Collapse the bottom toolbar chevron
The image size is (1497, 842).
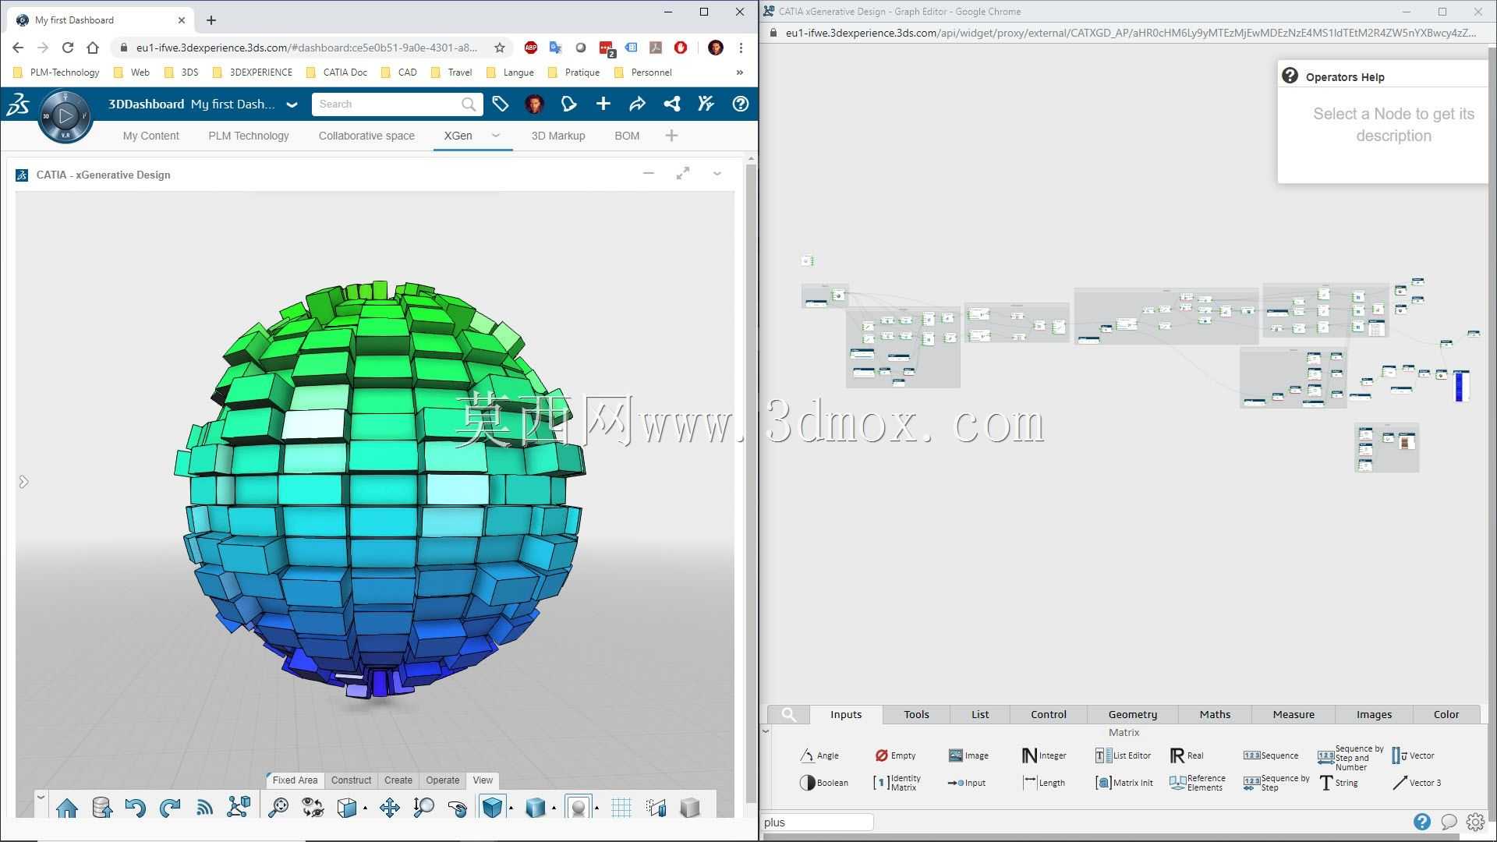(41, 797)
